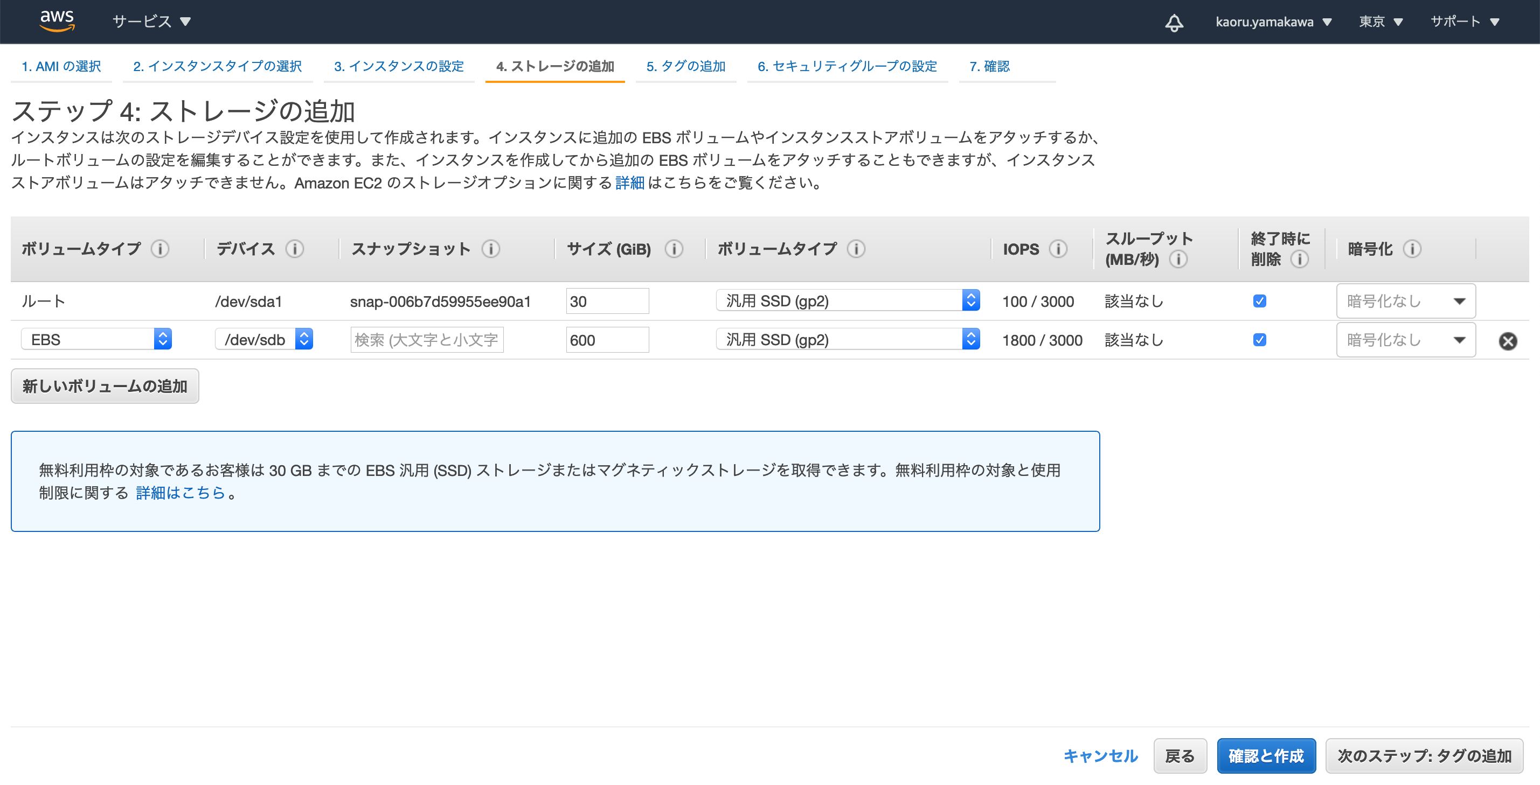1540x785 pixels.
Task: Click the info icon next to デバイス
Action: click(x=295, y=249)
